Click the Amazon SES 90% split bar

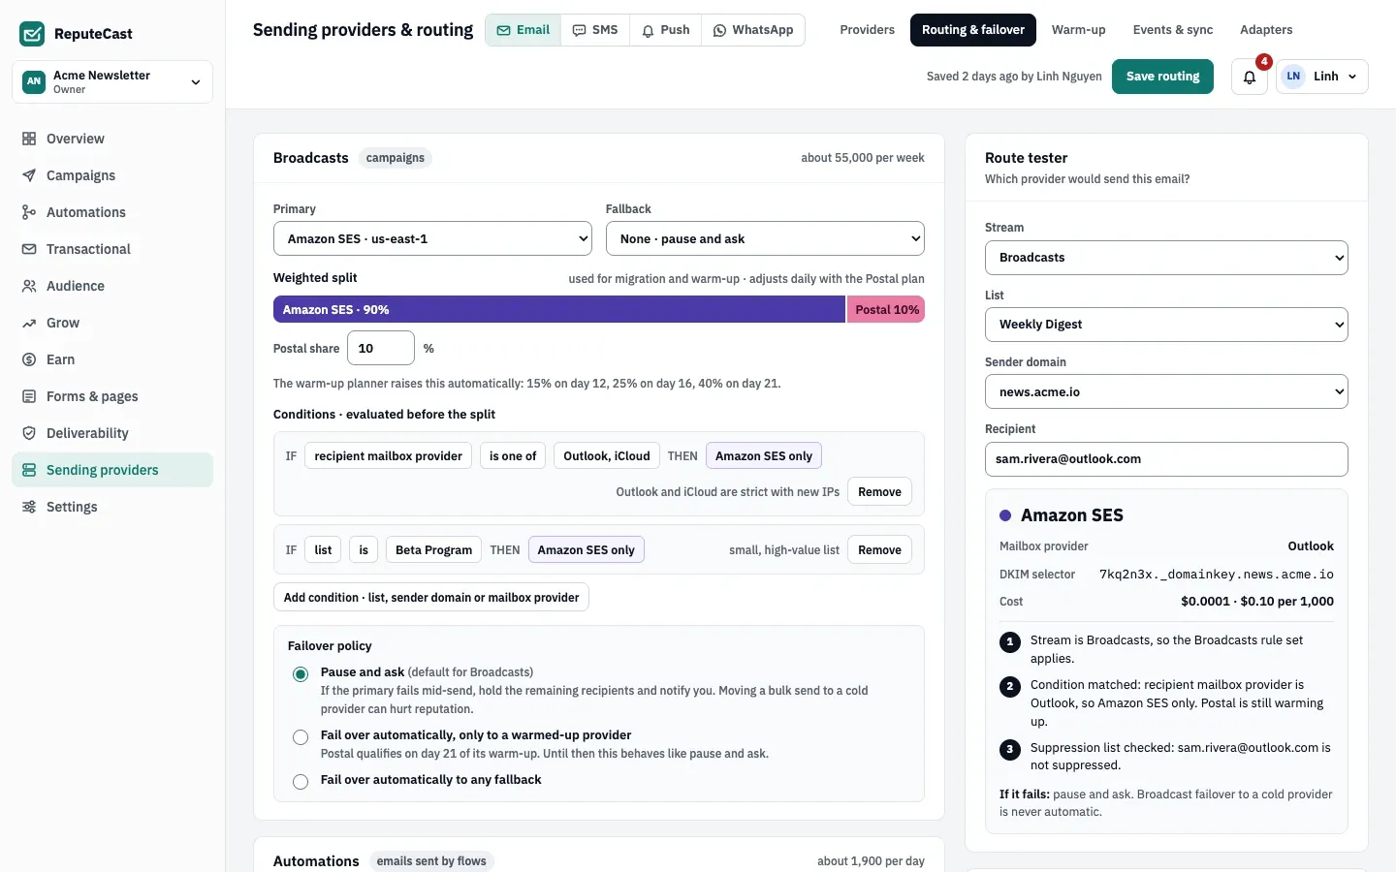pyautogui.click(x=559, y=309)
